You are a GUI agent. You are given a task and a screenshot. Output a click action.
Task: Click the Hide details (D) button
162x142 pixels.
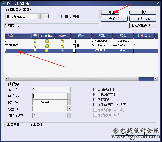(143, 19)
